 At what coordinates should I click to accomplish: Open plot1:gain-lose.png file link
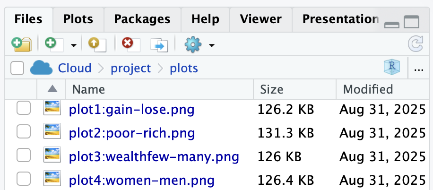click(x=132, y=110)
